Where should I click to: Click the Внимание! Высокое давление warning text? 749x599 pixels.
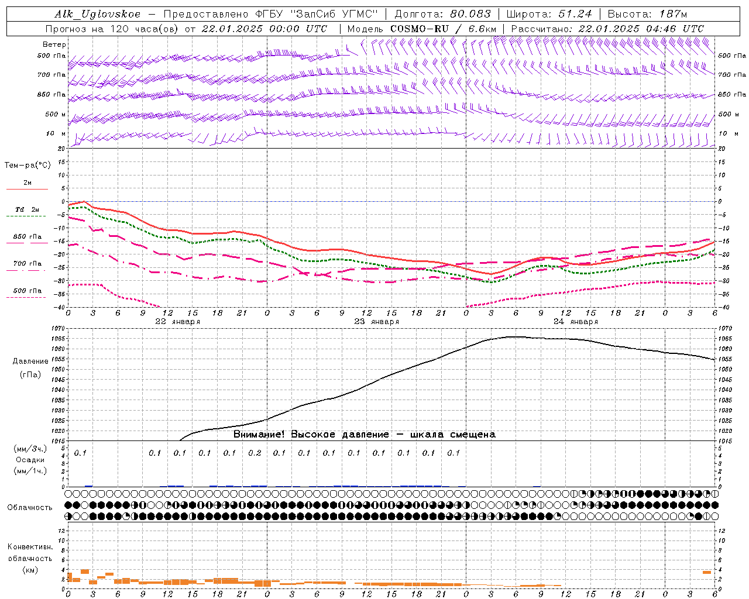tap(365, 435)
